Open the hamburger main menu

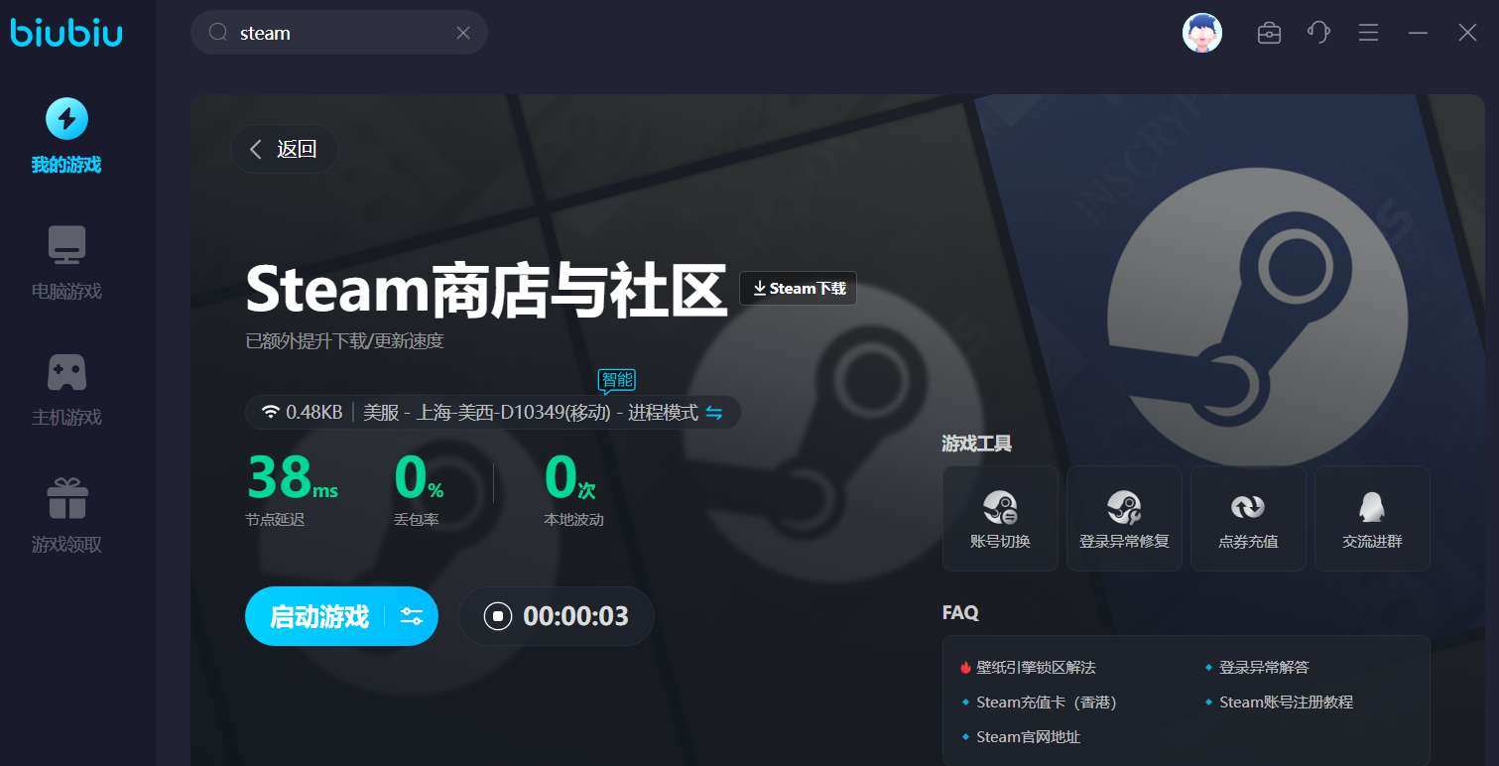(x=1369, y=33)
